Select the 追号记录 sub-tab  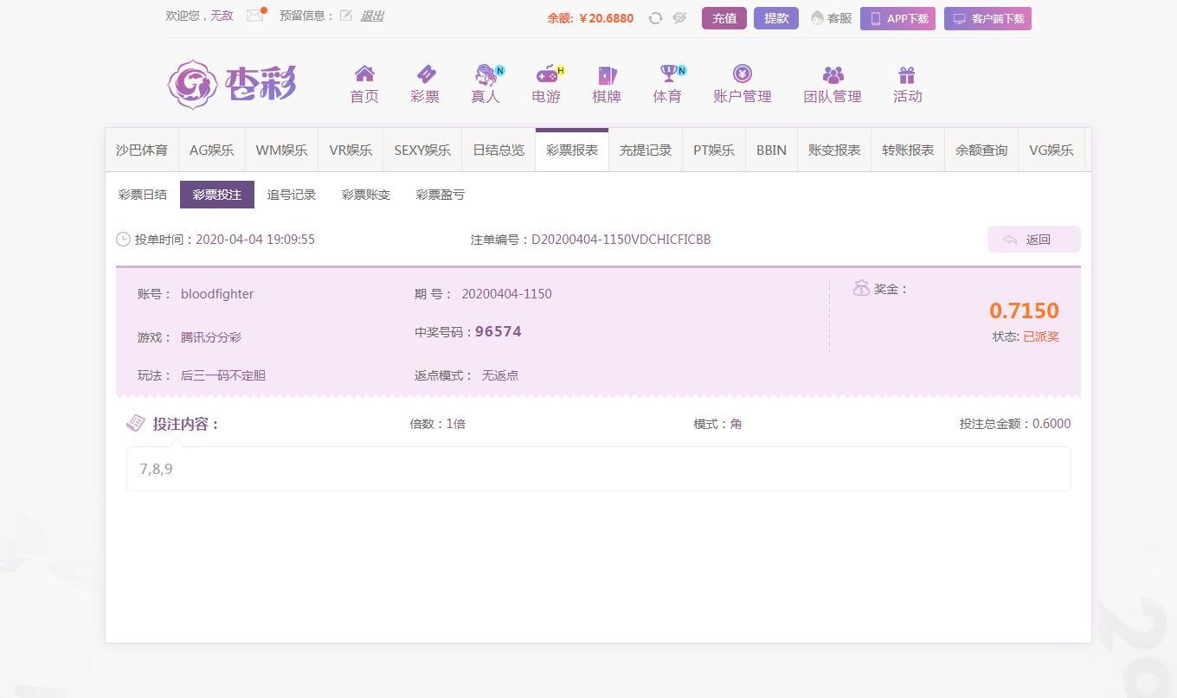pos(292,195)
